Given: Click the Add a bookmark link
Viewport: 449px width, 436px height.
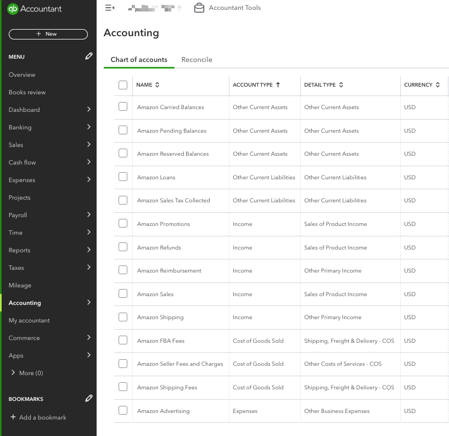Looking at the screenshot, I should click(x=42, y=417).
